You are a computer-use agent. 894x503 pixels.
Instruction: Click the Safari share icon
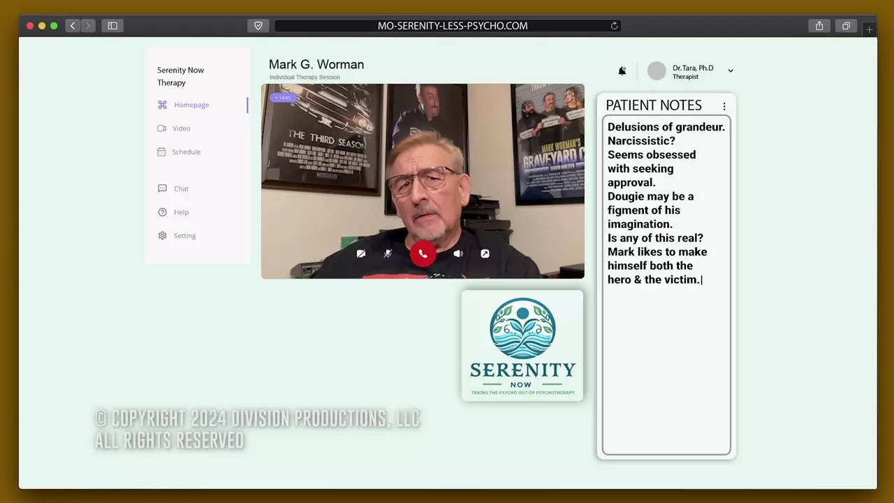[x=819, y=26]
